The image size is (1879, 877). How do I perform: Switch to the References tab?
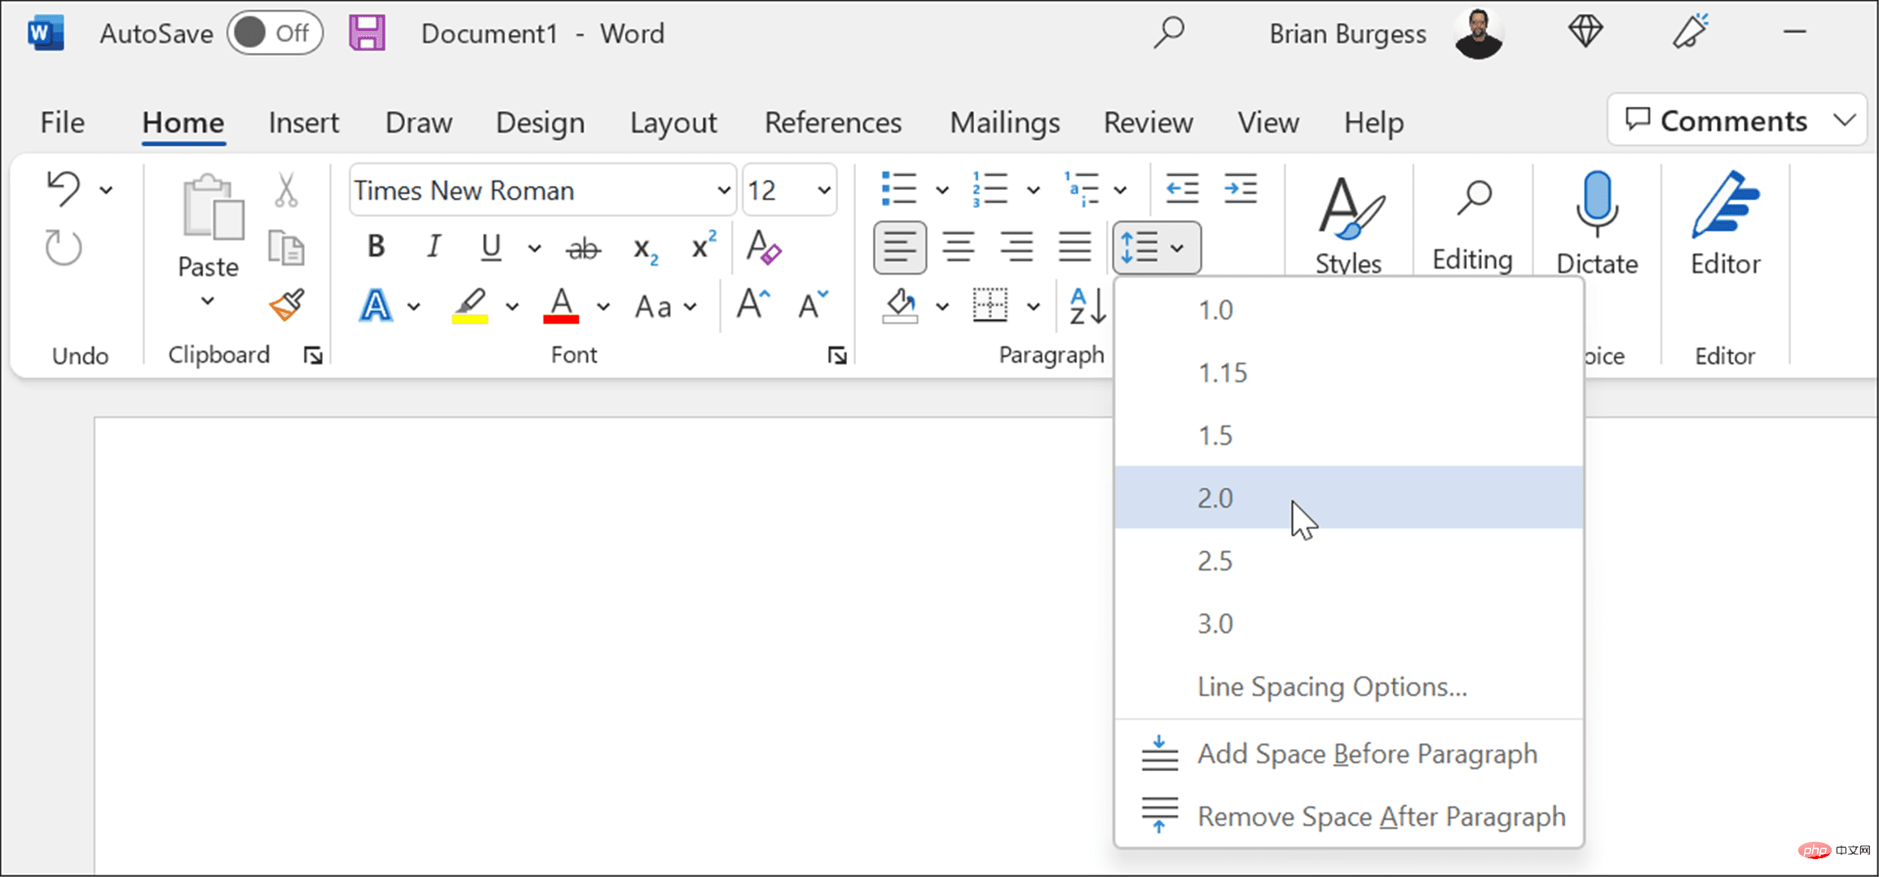832,122
